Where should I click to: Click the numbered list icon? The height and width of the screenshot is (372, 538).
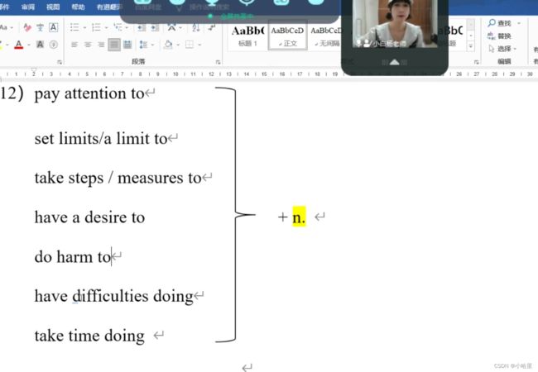96,27
